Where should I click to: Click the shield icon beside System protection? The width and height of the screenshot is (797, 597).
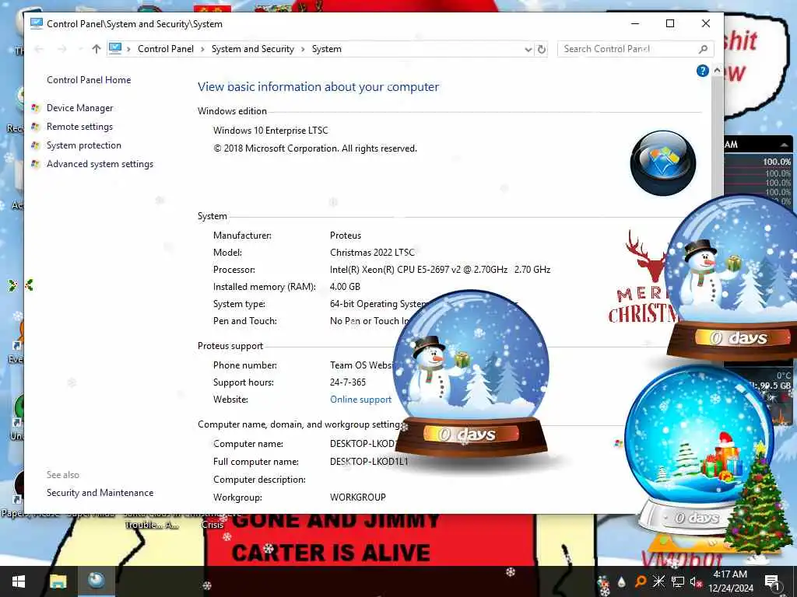(x=35, y=145)
